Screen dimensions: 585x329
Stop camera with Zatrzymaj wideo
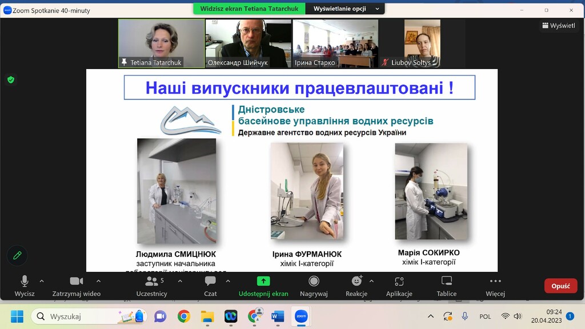(x=76, y=286)
